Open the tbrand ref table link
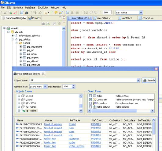Image resolution: width=162 pixels, height=151 pixels. point(72,124)
